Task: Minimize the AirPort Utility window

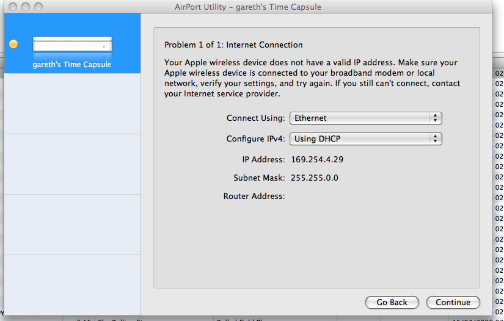Action: point(26,7)
